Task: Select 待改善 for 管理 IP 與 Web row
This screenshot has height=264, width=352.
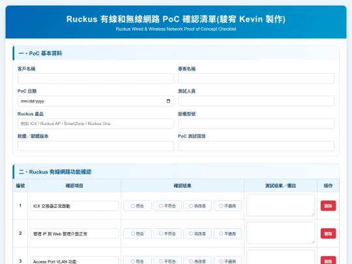Action: click(x=198, y=233)
